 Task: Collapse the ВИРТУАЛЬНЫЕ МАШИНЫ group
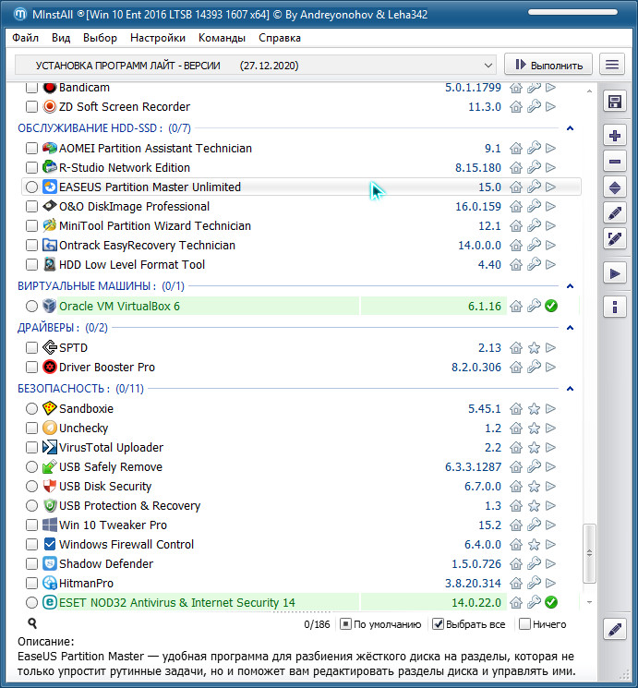[x=570, y=286]
